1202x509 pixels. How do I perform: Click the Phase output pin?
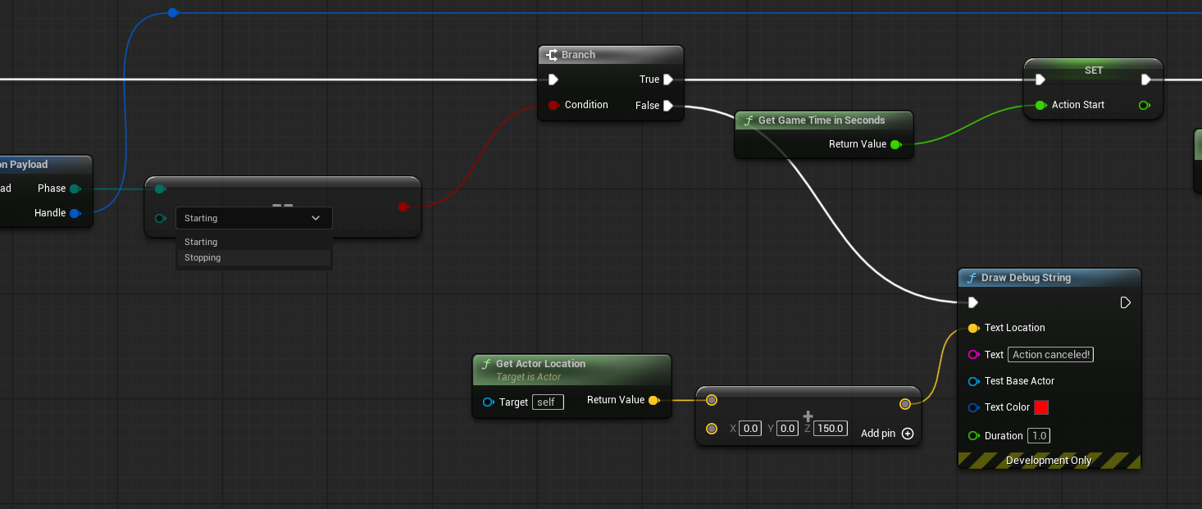75,189
